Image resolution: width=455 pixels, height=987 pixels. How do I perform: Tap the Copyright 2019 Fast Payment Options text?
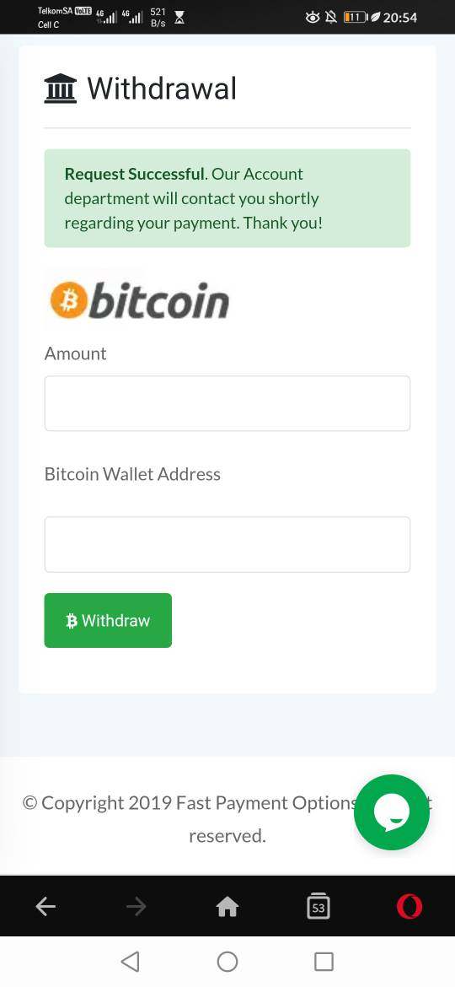click(190, 803)
